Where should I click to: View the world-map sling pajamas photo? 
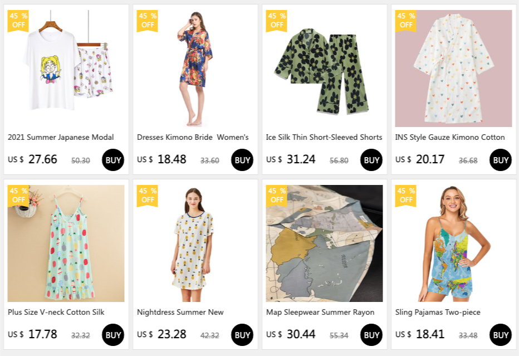pos(454,243)
